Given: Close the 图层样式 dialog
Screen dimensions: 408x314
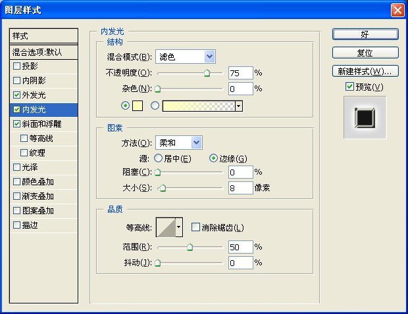Looking at the screenshot, I should pyautogui.click(x=397, y=11).
